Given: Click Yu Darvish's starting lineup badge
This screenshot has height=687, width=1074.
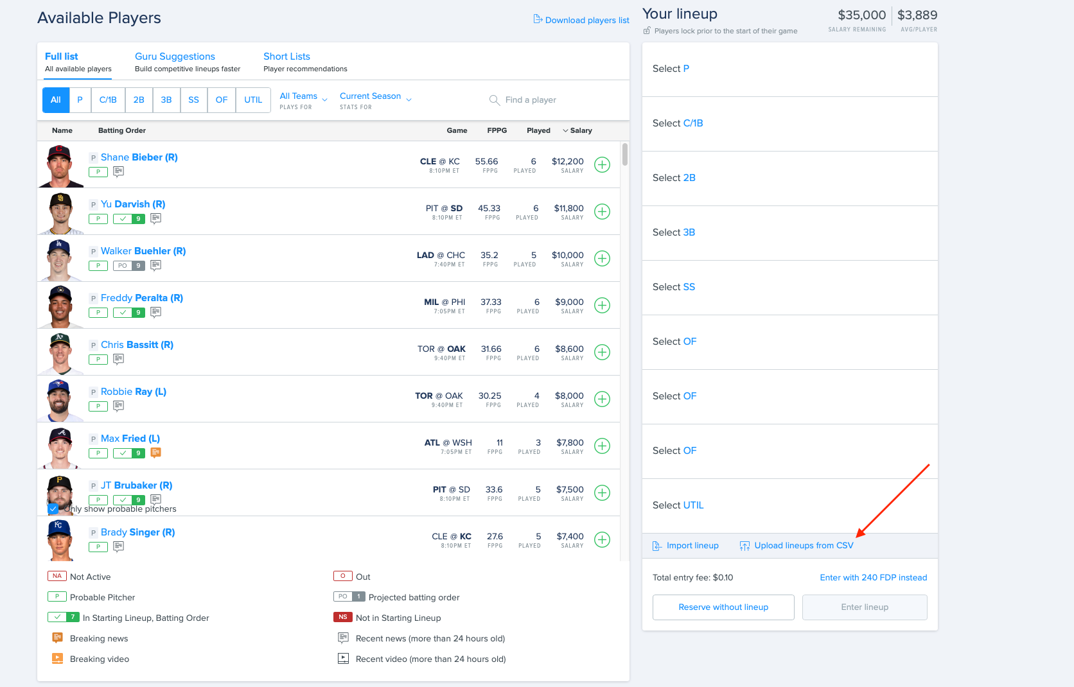Looking at the screenshot, I should [x=129, y=219].
